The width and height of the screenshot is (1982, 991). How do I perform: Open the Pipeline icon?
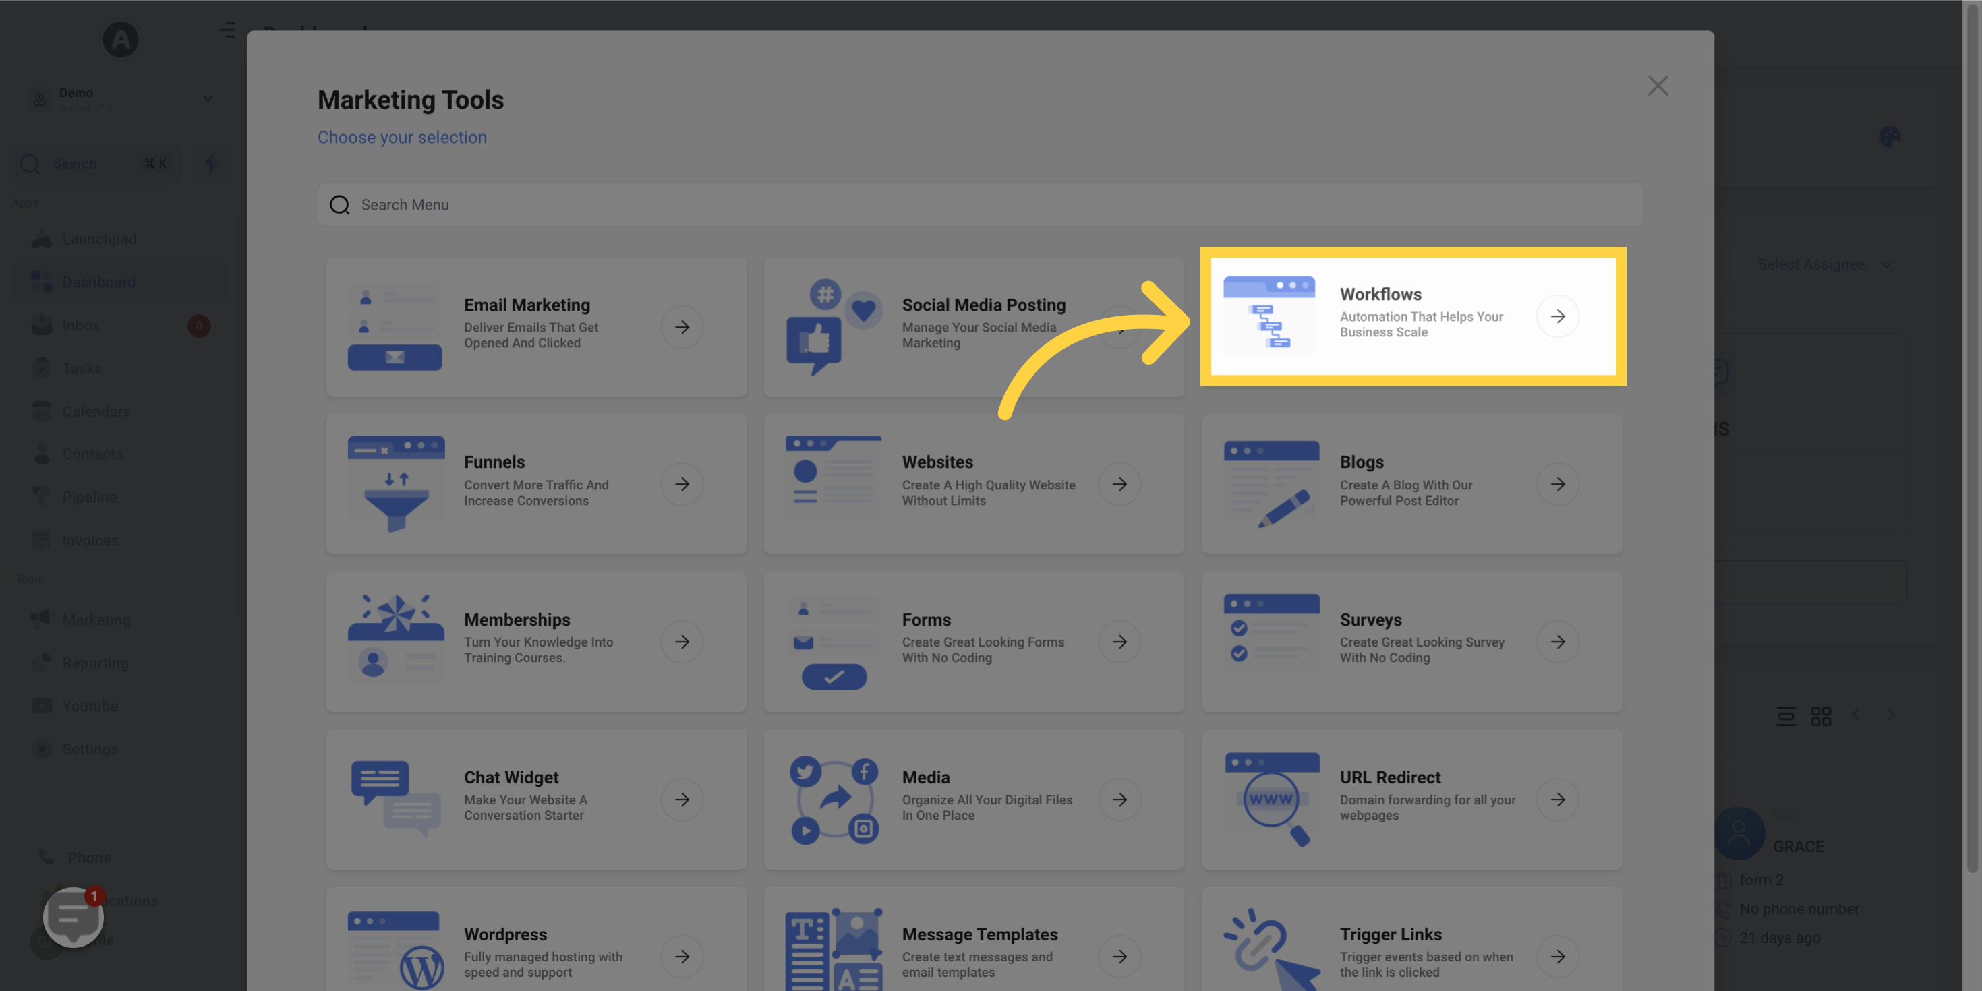(42, 497)
